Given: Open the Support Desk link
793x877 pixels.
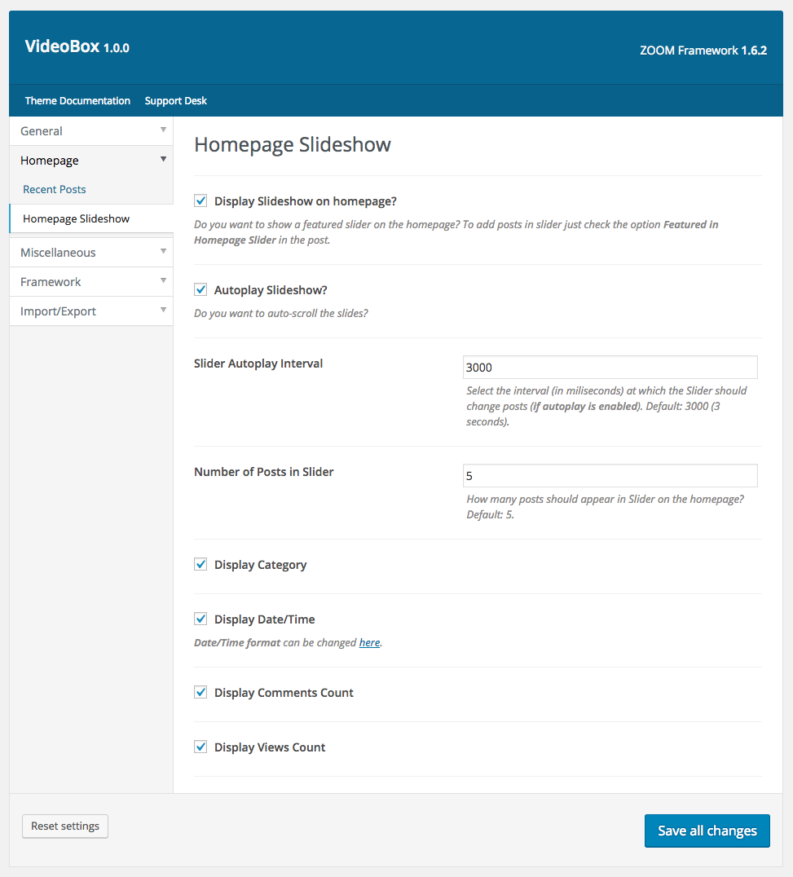Looking at the screenshot, I should pyautogui.click(x=176, y=101).
